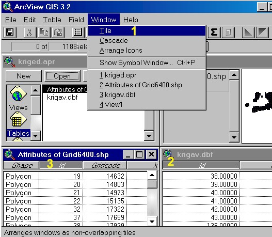Click the ArcView GIS title bar icon
Image resolution: width=272 pixels, height=237 pixels.
point(8,7)
